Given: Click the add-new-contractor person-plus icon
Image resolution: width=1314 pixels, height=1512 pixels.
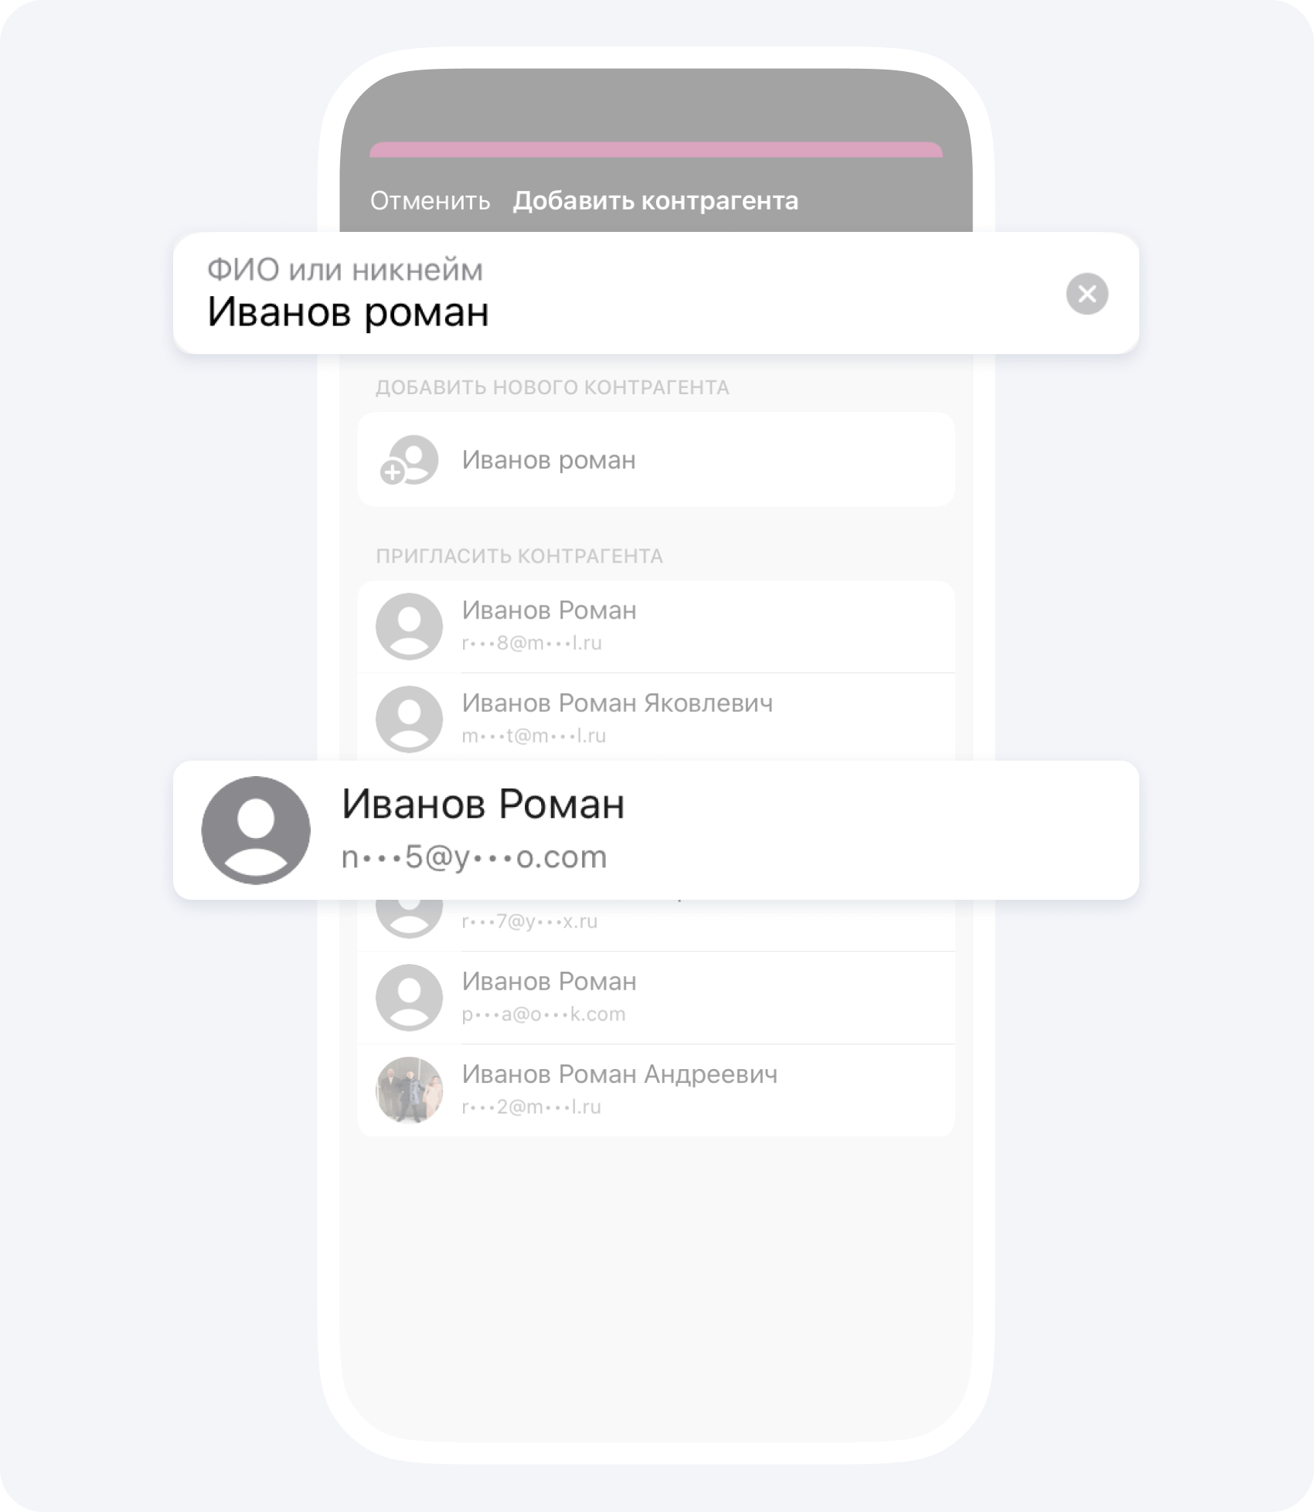Looking at the screenshot, I should tap(409, 460).
